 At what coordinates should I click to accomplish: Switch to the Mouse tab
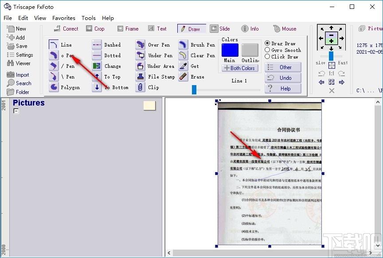click(285, 29)
